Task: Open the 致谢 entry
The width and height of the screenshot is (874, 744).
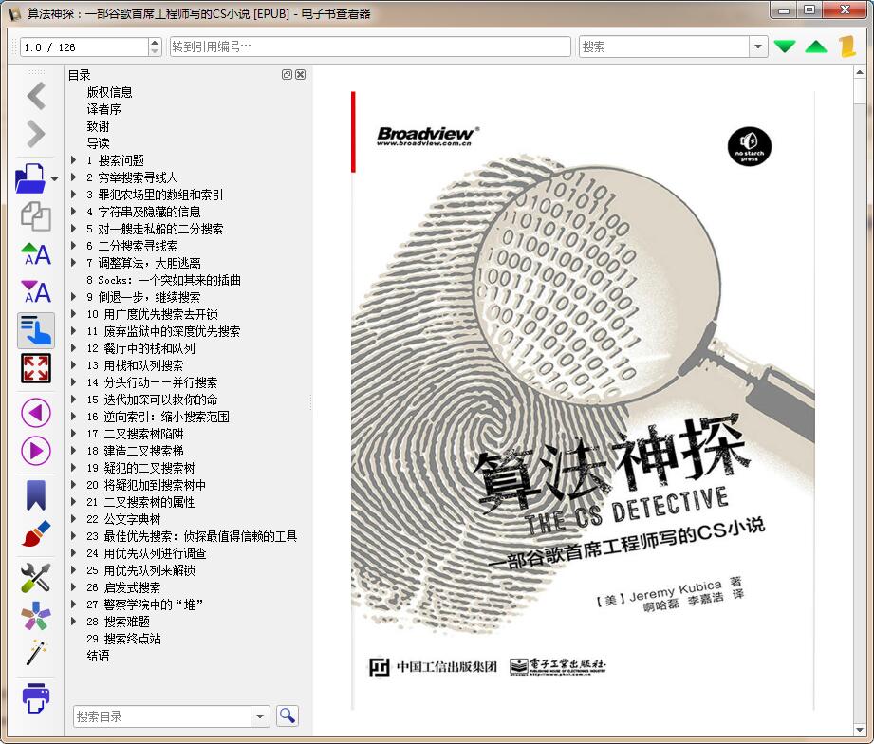Action: tap(98, 126)
